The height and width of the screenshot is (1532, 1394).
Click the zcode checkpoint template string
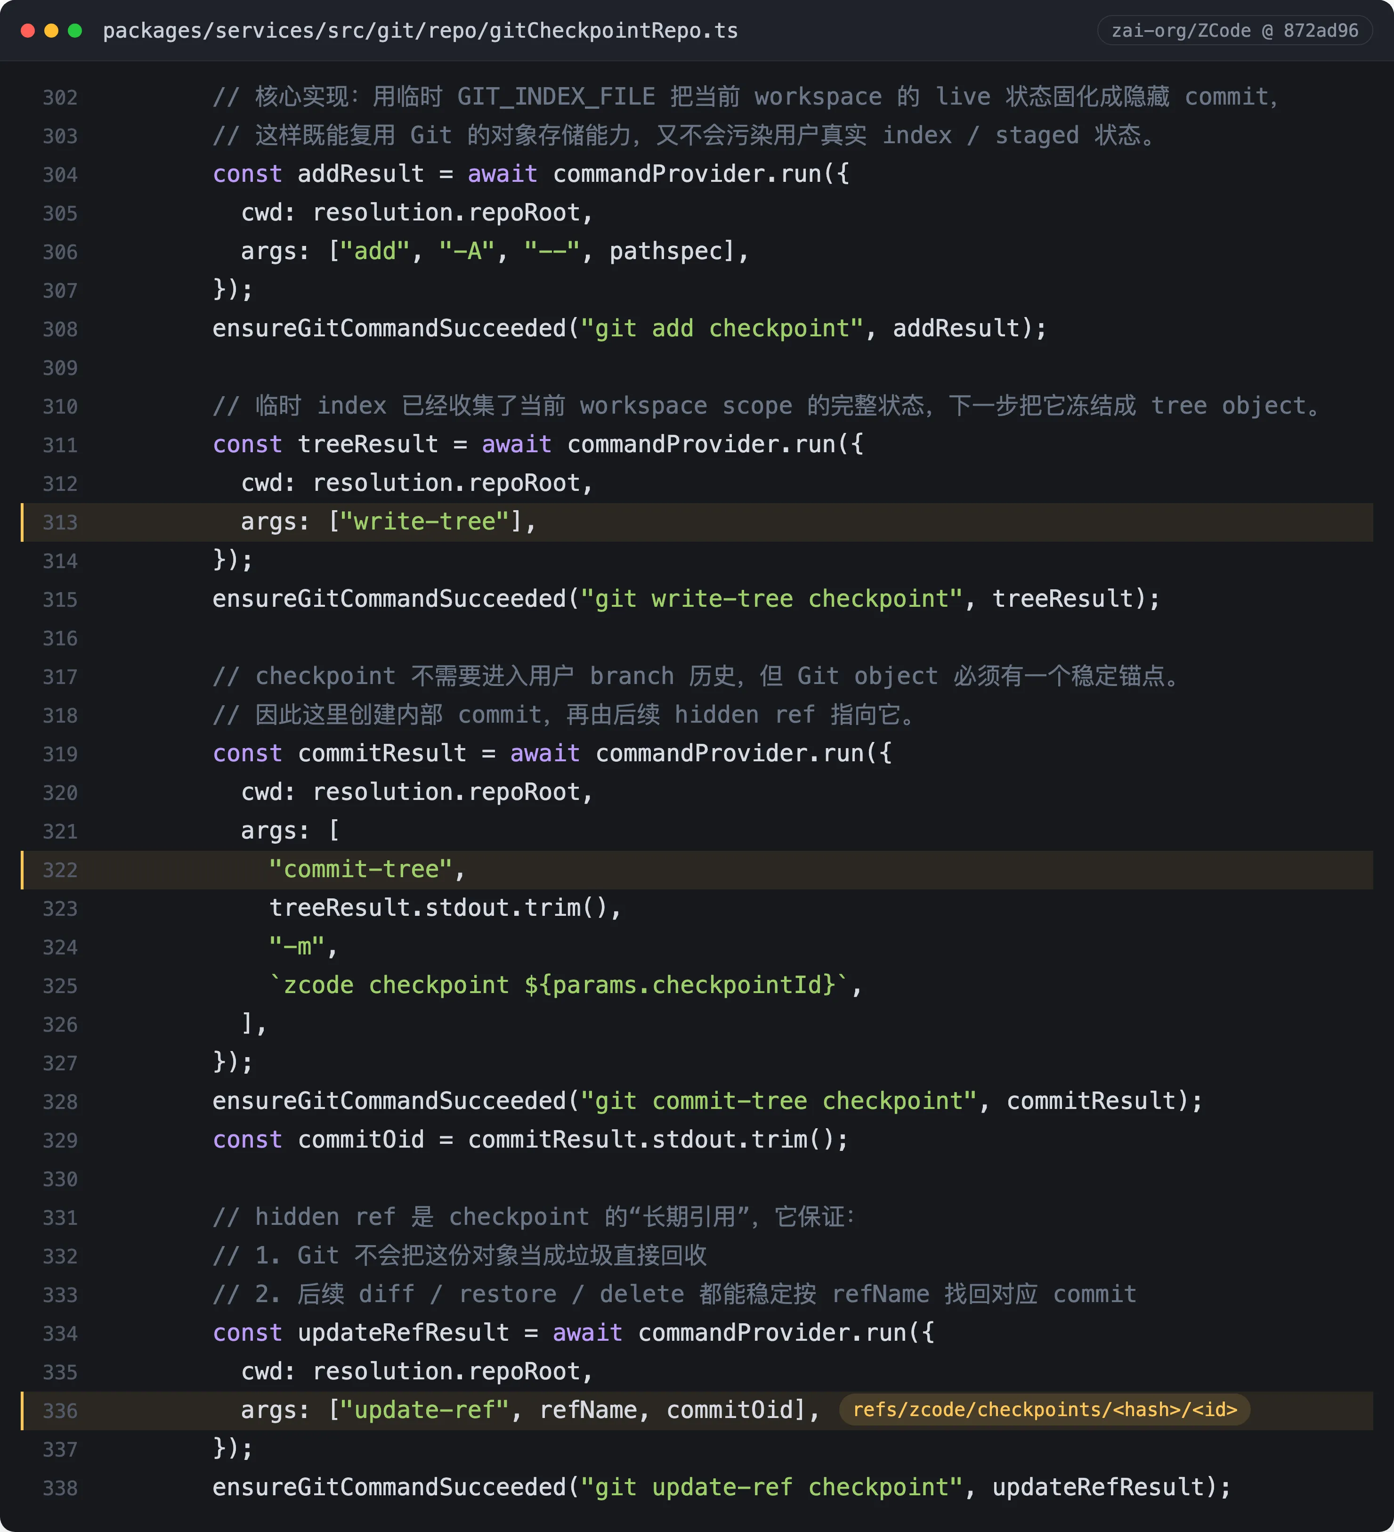(559, 985)
